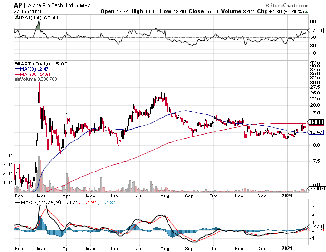Click the blue 0.281 histogram value in legend
The height and width of the screenshot is (252, 326).
[109, 203]
